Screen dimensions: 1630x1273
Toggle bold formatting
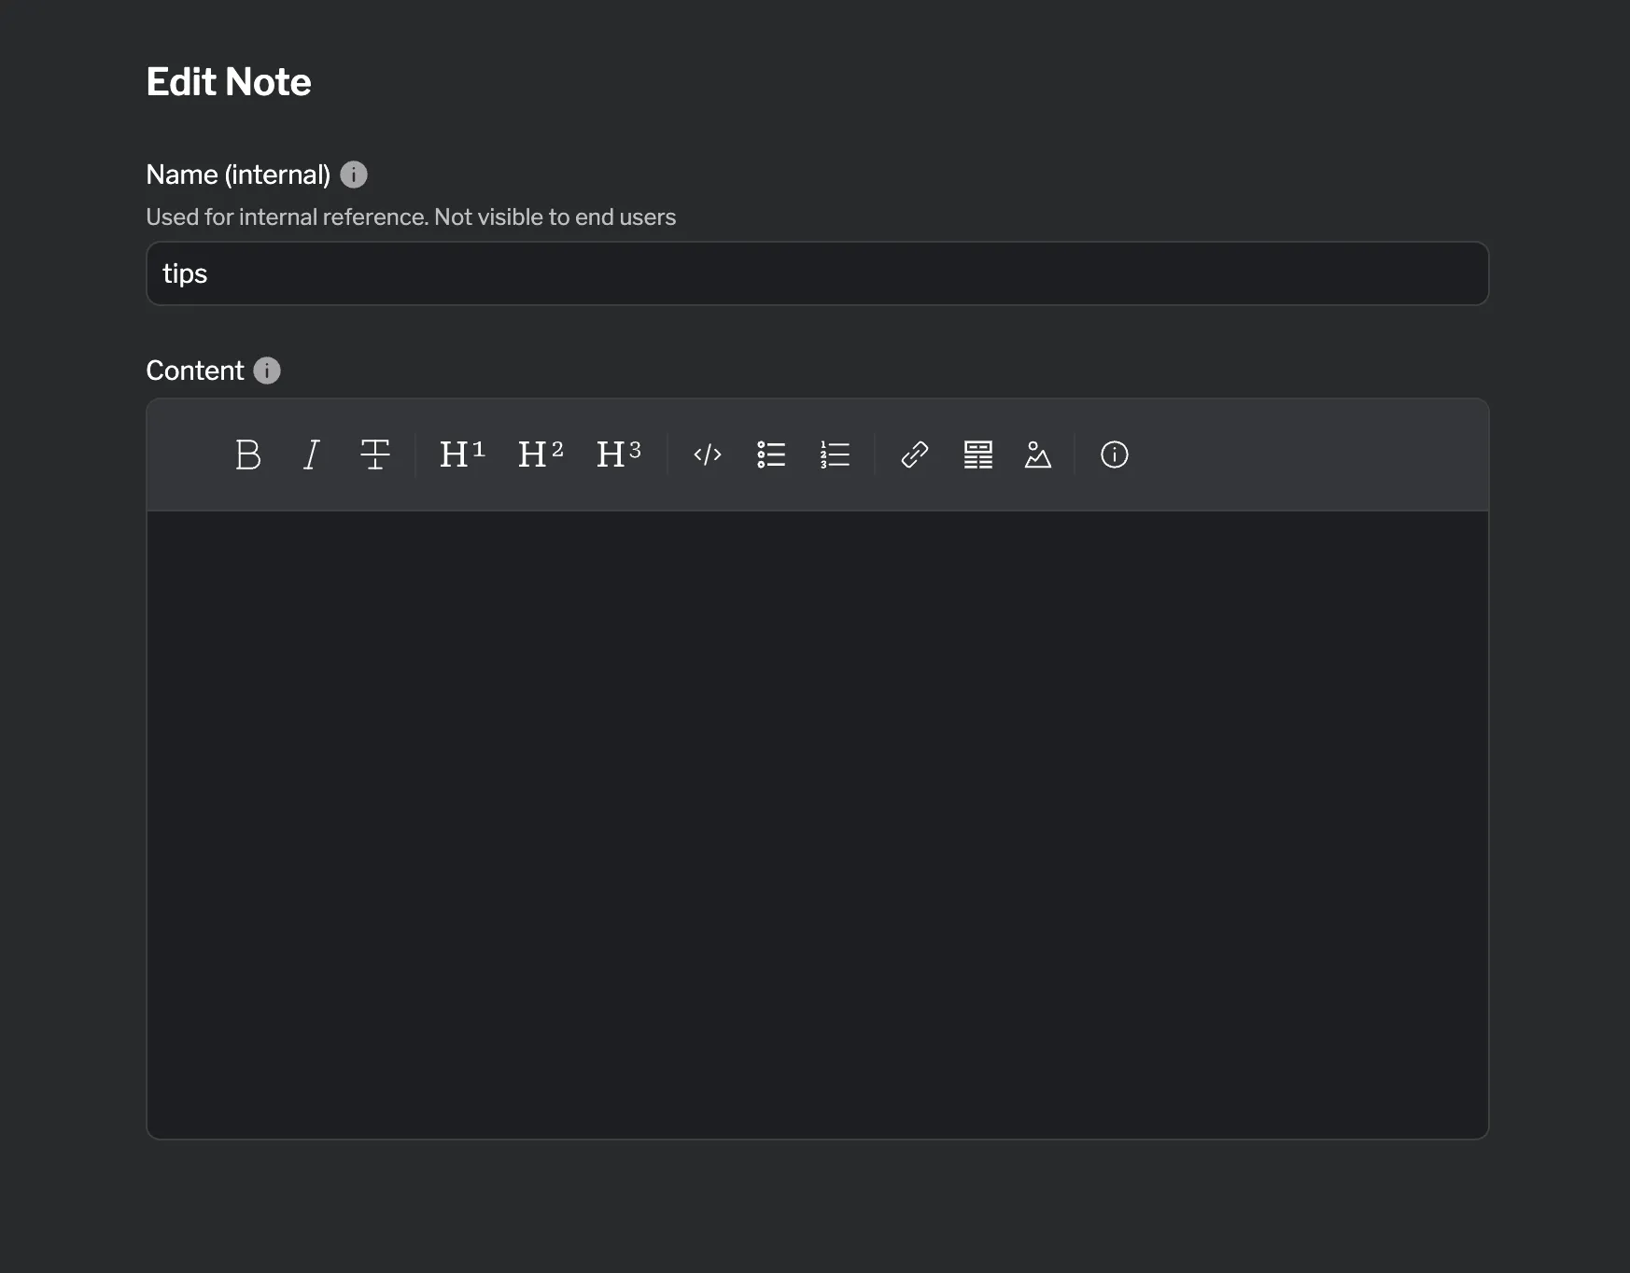click(247, 455)
